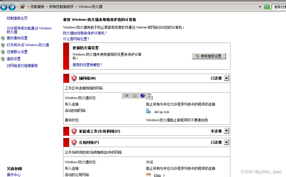This screenshot has width=286, height=177.
Task: Click red shield icon next to 公用网络
Action: (74, 142)
